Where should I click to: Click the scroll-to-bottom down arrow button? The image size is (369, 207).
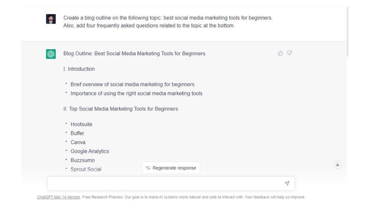pyautogui.click(x=338, y=165)
